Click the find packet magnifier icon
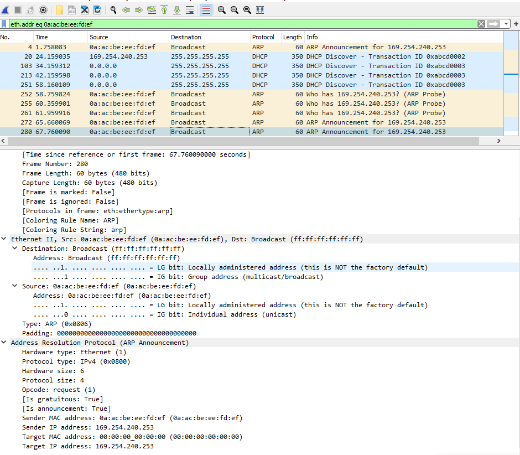 pyautogui.click(x=113, y=10)
